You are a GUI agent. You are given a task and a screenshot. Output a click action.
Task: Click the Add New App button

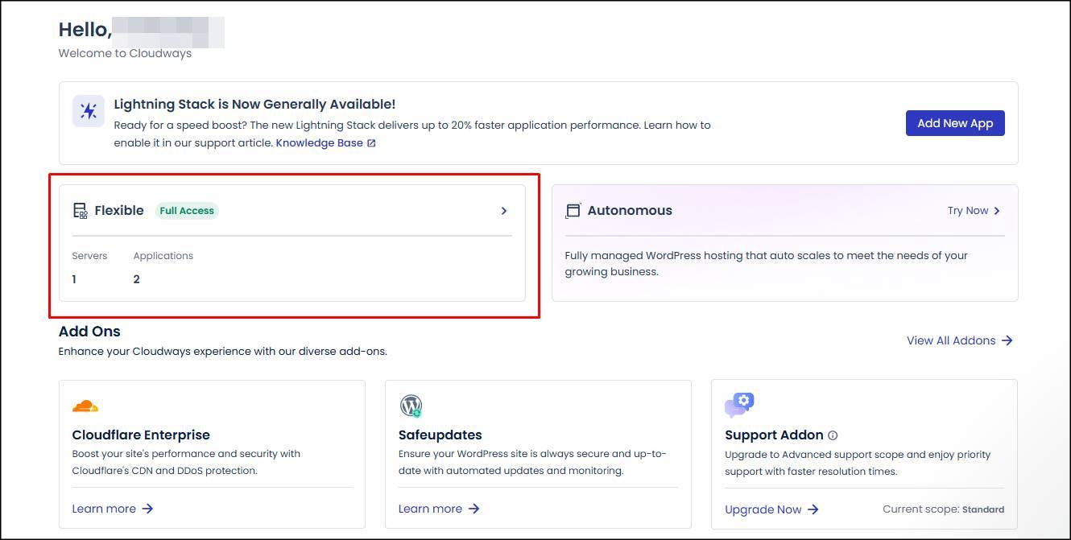click(x=955, y=123)
